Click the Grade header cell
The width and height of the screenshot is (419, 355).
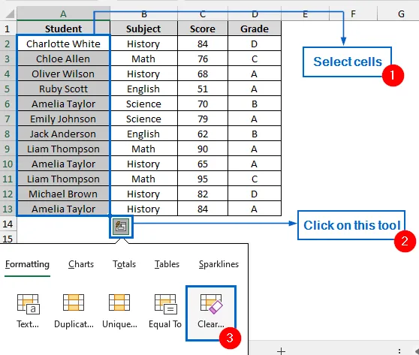255,29
